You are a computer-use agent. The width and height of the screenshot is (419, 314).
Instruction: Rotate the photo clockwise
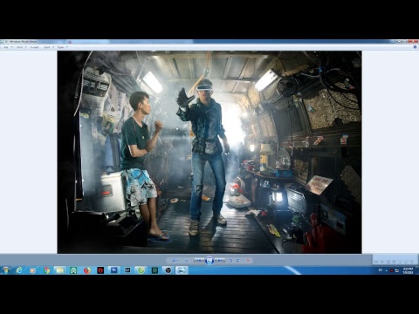238,261
